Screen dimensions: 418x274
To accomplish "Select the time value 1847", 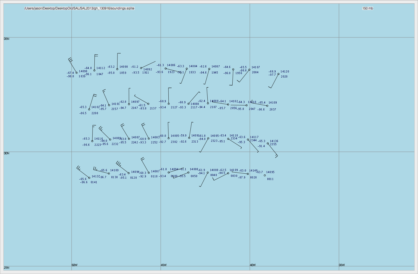I will tap(100, 74).
